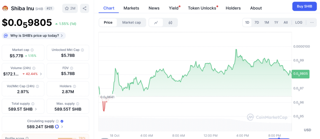Click the Shiba Inu logo icon
This screenshot has height=139, width=320.
point(5,8)
